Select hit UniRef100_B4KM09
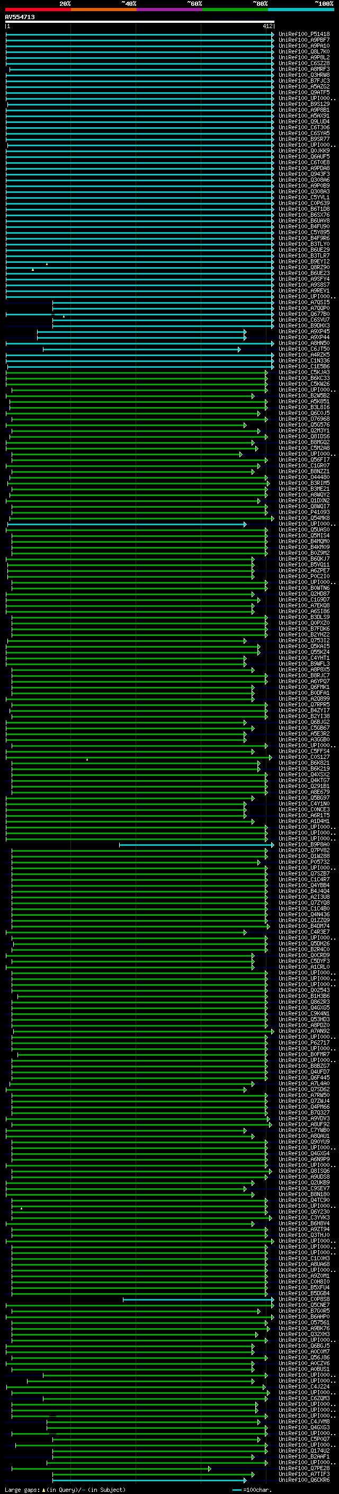 [x=304, y=547]
